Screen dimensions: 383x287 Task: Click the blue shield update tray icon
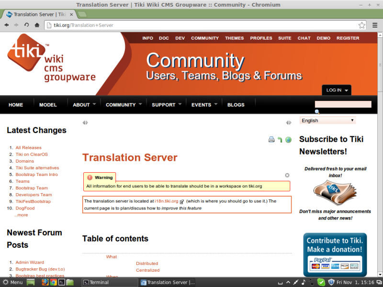click(x=331, y=282)
